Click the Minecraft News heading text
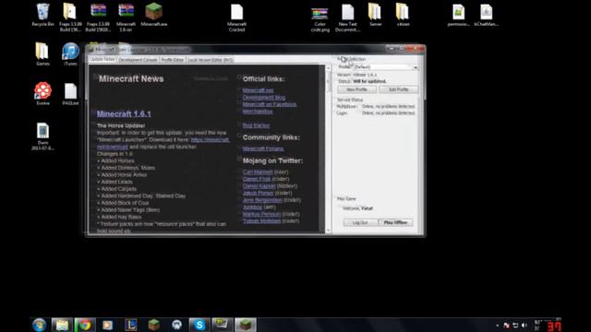The image size is (591, 332). click(131, 79)
